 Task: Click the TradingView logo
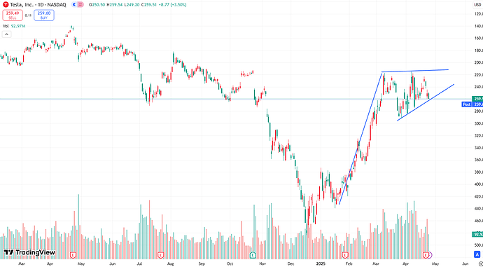[29, 252]
